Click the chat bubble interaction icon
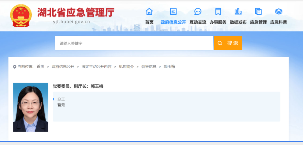This screenshot has width=303, height=145. tap(198, 12)
